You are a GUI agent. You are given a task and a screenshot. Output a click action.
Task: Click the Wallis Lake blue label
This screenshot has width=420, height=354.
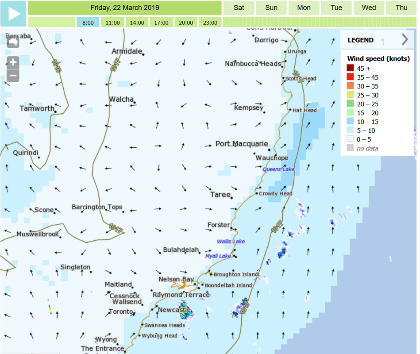tap(231, 242)
